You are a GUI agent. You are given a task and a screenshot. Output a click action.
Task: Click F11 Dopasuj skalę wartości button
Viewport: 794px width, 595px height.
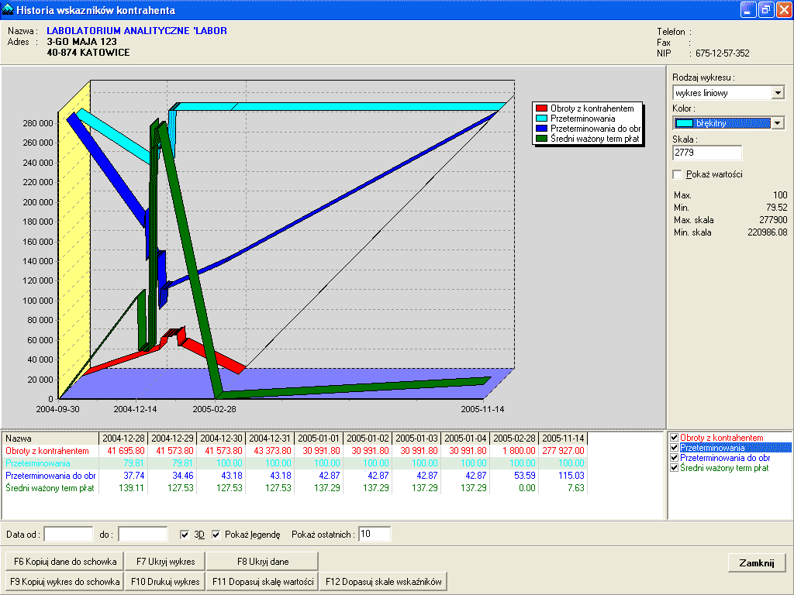262,581
